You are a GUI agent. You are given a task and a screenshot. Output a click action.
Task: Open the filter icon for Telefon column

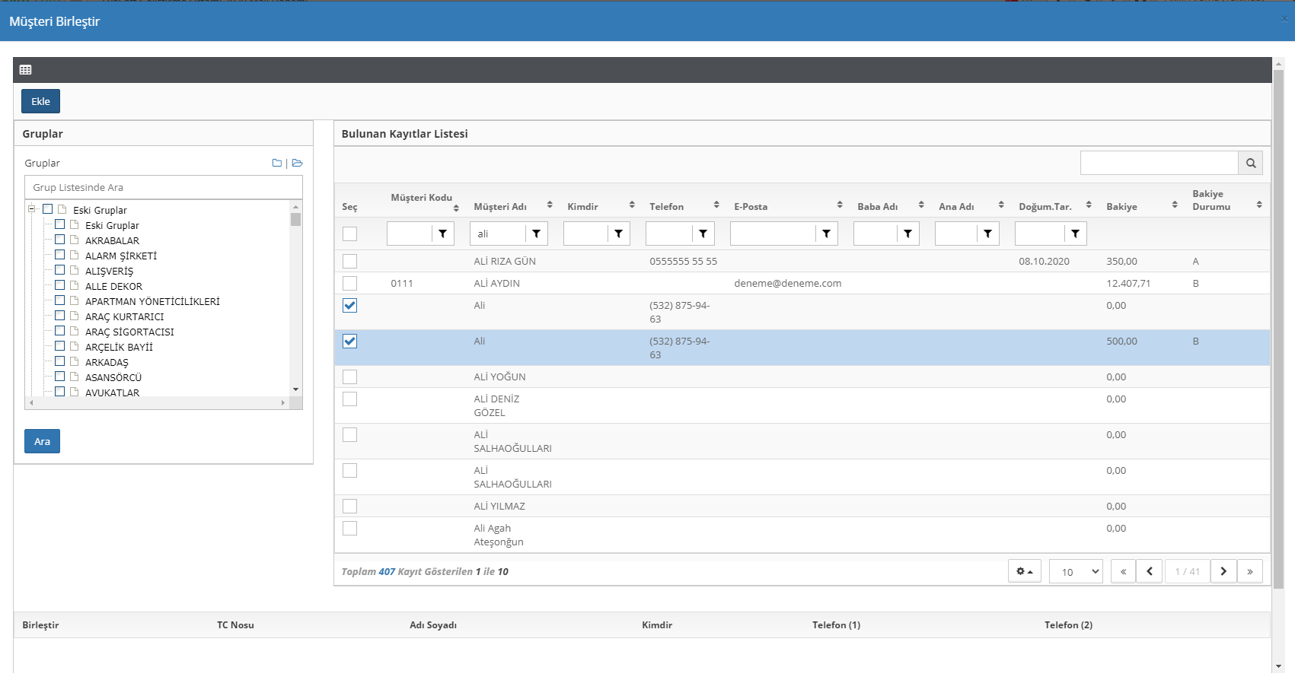click(703, 234)
